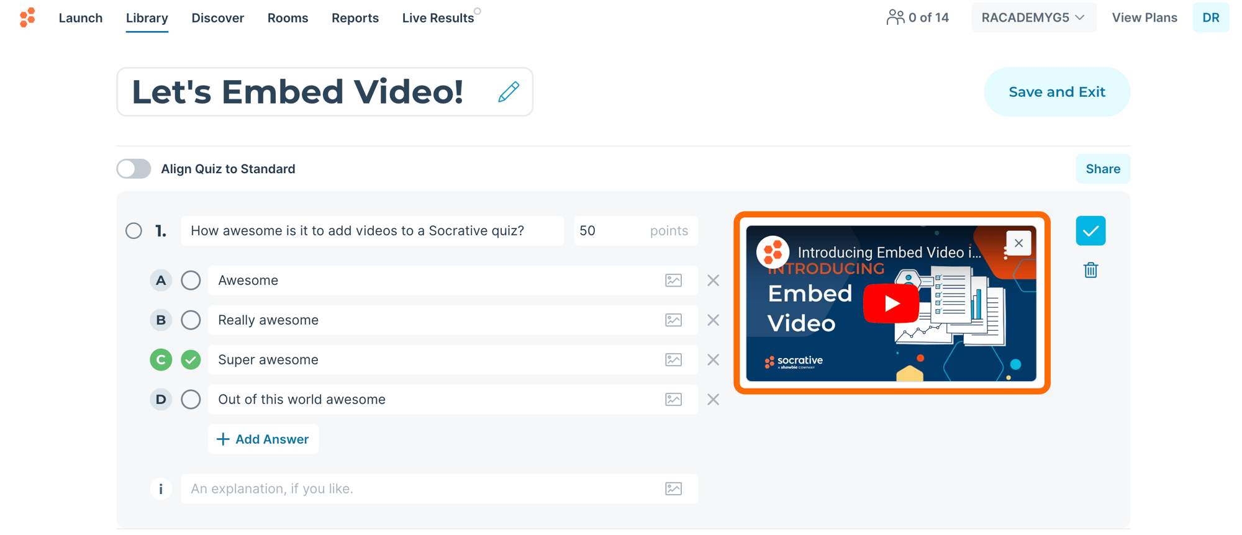Click the Socrative logo icon
Image resolution: width=1242 pixels, height=535 pixels.
click(x=27, y=17)
